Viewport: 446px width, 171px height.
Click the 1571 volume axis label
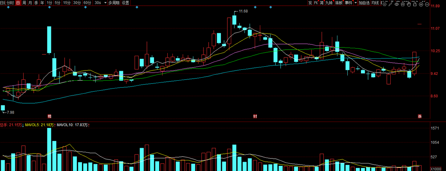(435, 128)
